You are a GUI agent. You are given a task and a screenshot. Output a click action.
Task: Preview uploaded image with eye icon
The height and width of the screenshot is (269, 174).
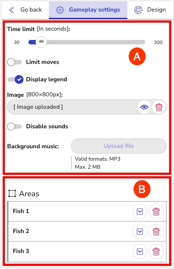coord(144,107)
